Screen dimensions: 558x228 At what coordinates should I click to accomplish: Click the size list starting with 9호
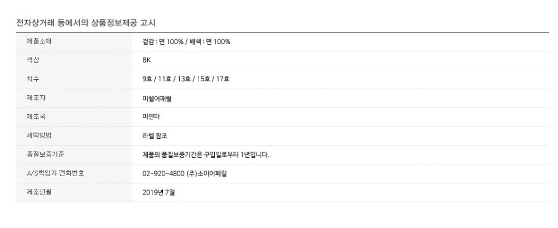pyautogui.click(x=186, y=79)
